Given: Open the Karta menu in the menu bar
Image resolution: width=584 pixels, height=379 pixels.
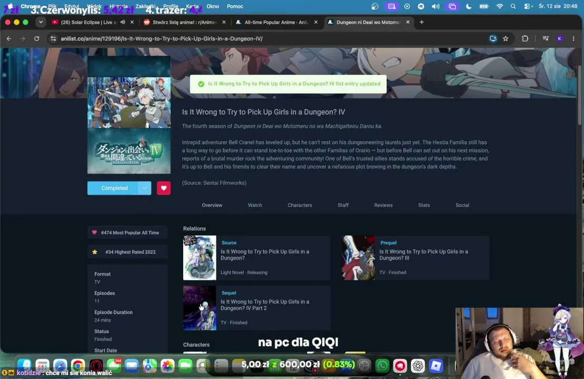Looking at the screenshot, I should pyautogui.click(x=192, y=6).
